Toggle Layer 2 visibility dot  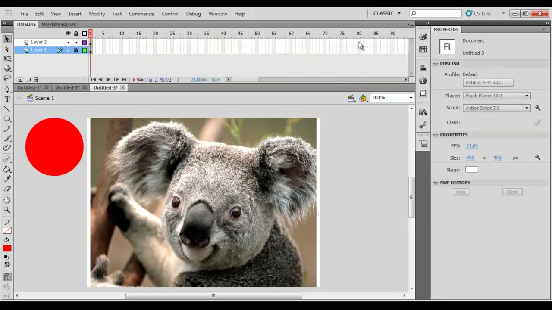pos(68,43)
